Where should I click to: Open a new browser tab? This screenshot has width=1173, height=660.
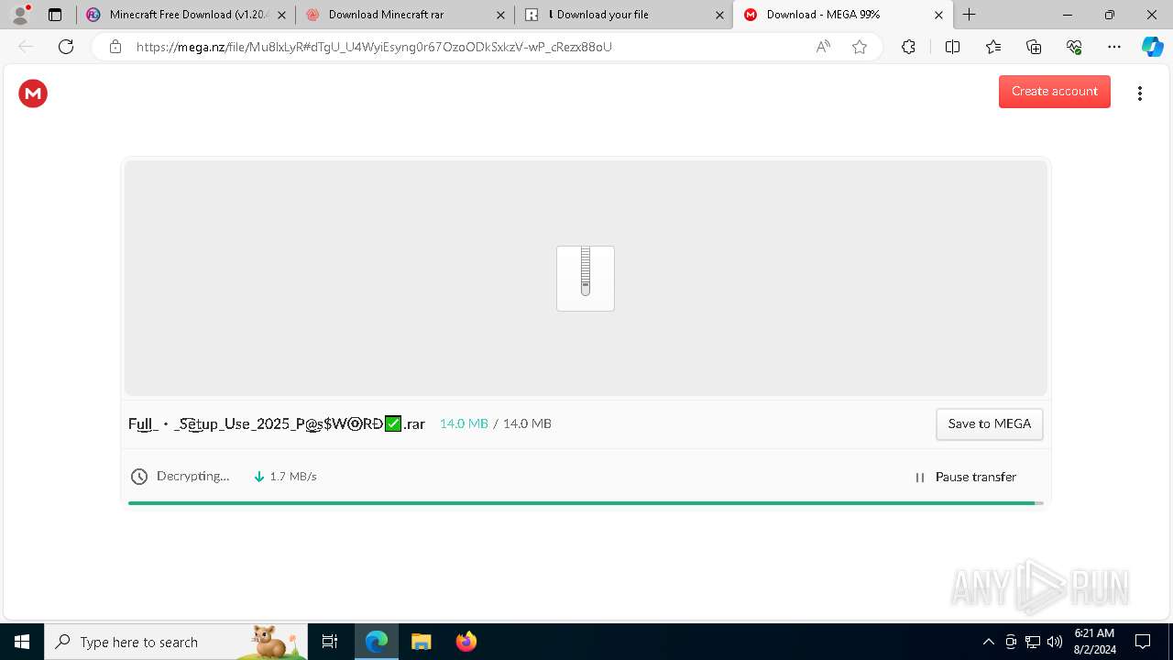(x=970, y=15)
